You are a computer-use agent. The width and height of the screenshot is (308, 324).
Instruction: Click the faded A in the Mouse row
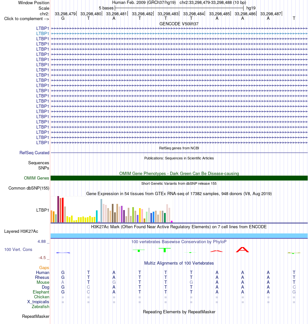(63, 282)
